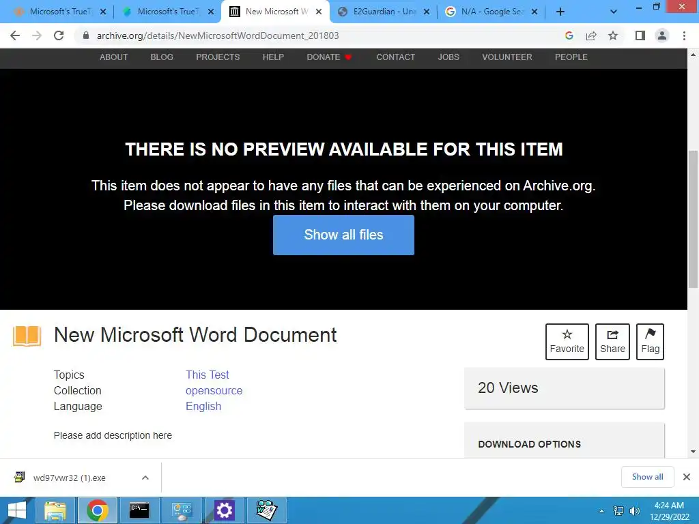699x524 pixels.
Task: Favorite this item
Action: (x=567, y=342)
